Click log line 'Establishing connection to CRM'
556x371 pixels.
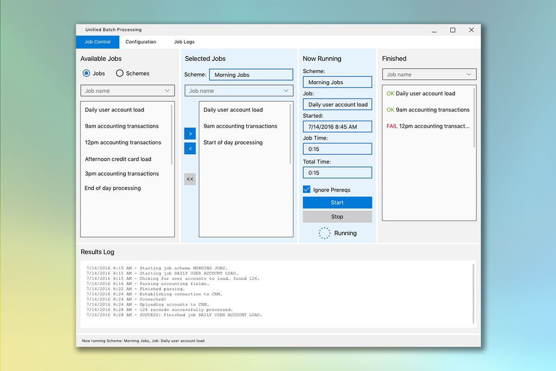click(154, 294)
